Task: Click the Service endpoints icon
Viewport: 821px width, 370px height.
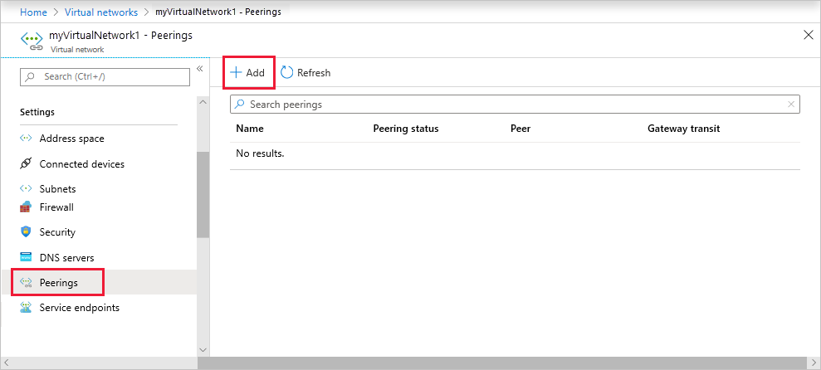Action: point(26,308)
